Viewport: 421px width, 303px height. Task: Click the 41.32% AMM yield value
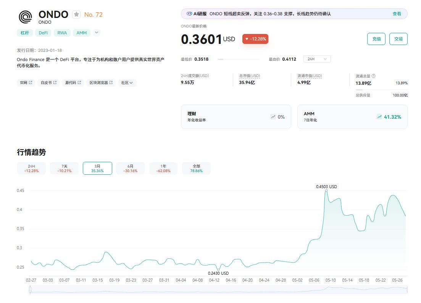392,117
